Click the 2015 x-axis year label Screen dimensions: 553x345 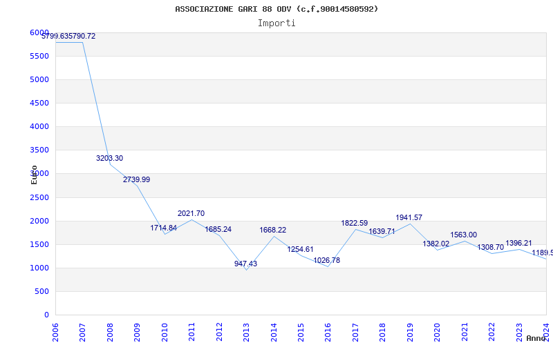tap(301, 333)
